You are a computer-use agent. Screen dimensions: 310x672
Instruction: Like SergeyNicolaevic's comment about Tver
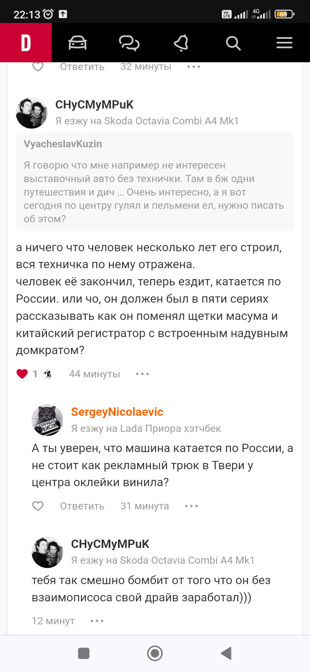click(x=38, y=506)
